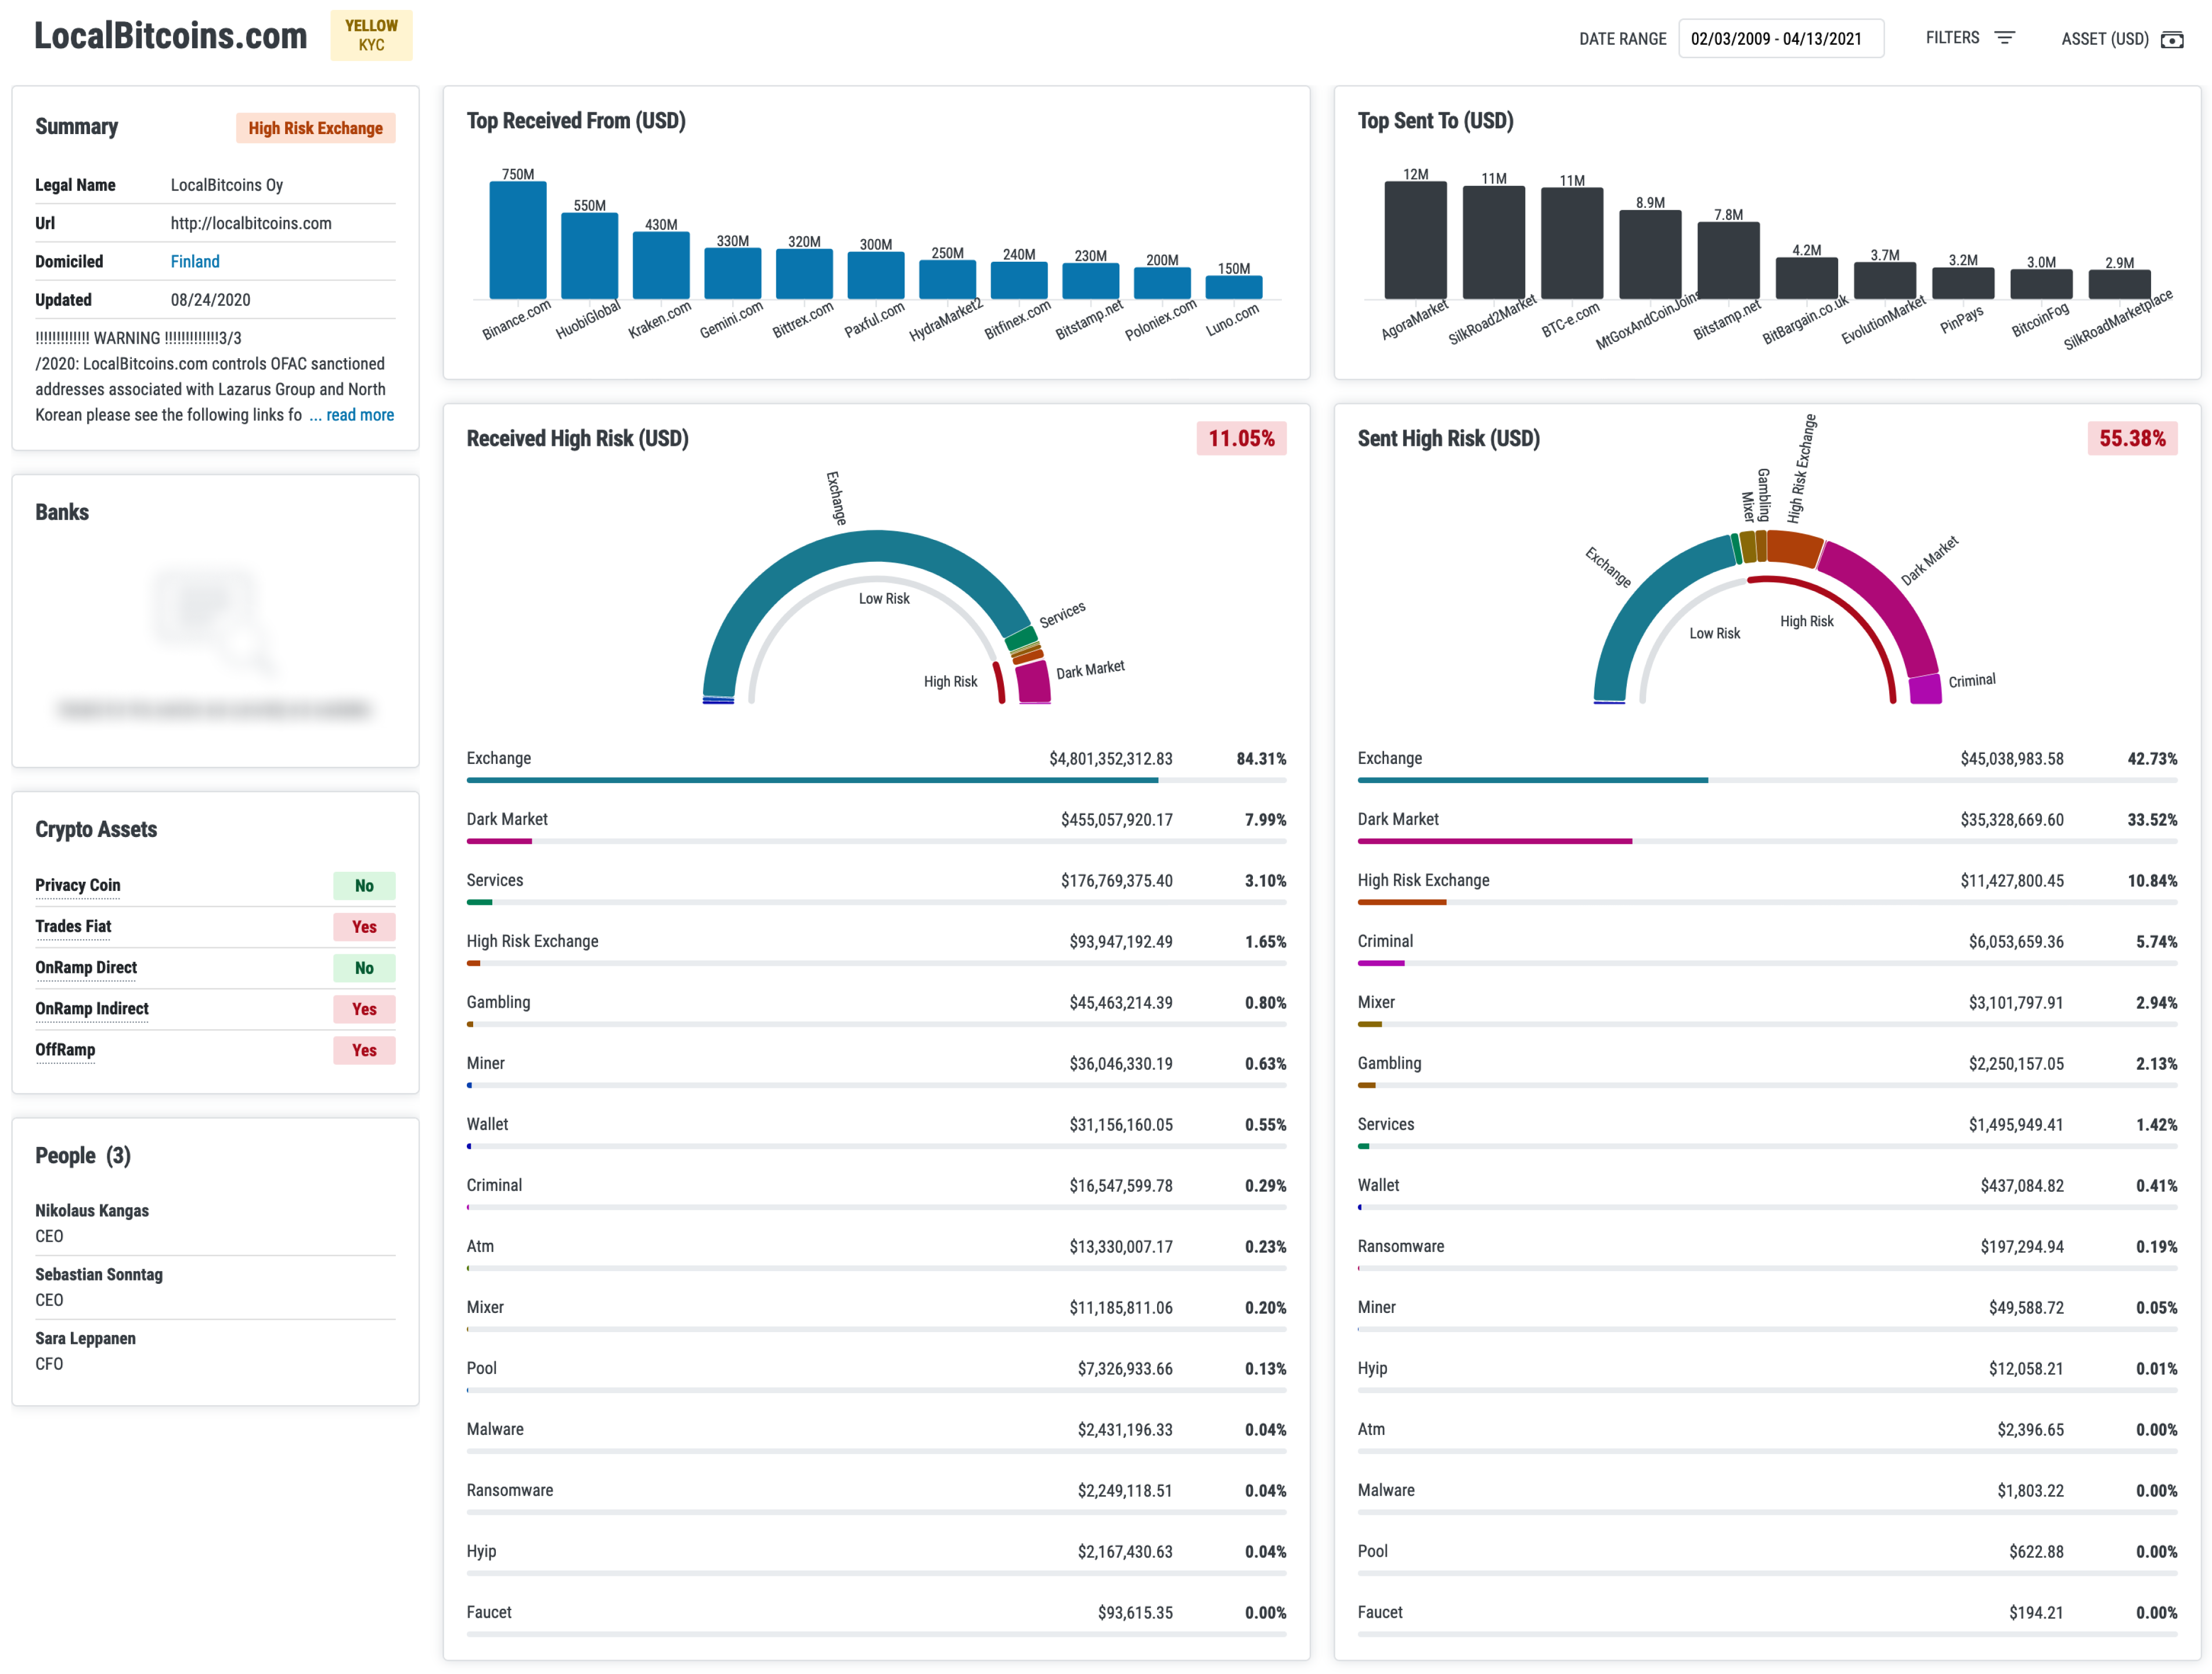
Task: Click the Luno.com 150M bar
Action: pos(1233,288)
